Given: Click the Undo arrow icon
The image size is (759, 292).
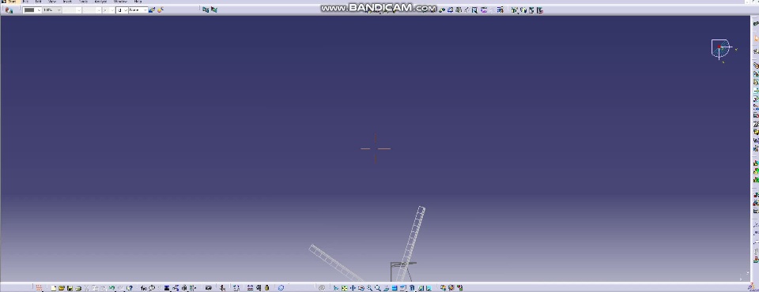Looking at the screenshot, I should [111, 288].
